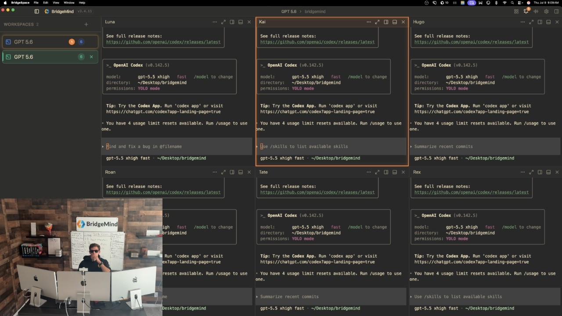The width and height of the screenshot is (562, 316).
Task: Toggle the right sidebar panel icon
Action: tap(556, 11)
